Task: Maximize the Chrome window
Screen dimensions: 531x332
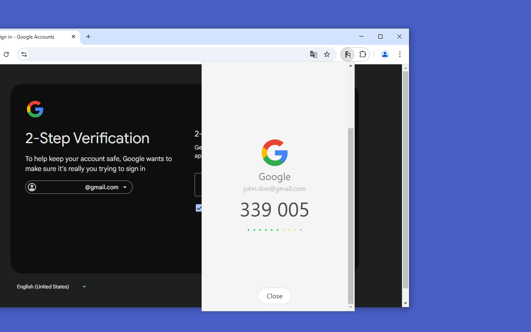Action: click(x=380, y=37)
